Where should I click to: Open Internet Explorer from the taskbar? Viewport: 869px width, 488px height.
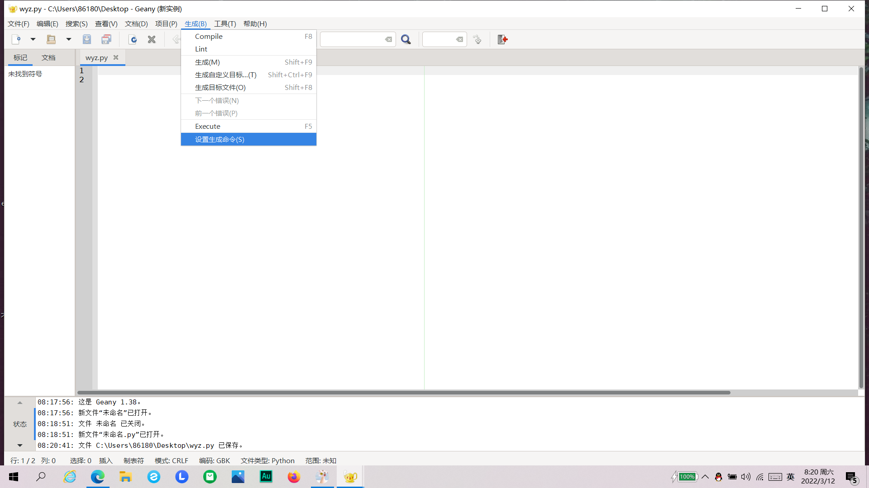70,477
